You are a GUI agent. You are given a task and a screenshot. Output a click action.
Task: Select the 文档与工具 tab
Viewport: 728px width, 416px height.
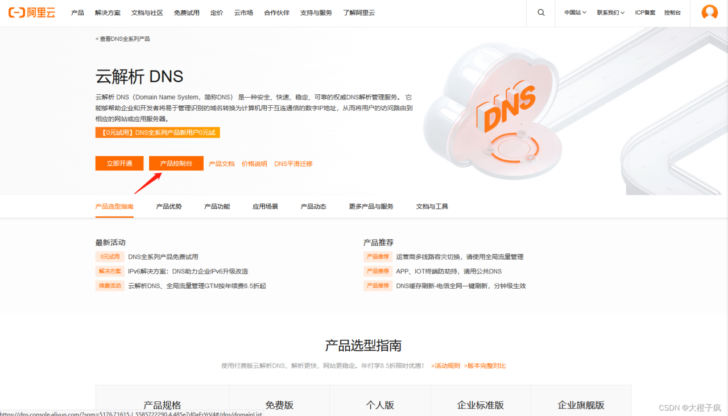point(431,206)
